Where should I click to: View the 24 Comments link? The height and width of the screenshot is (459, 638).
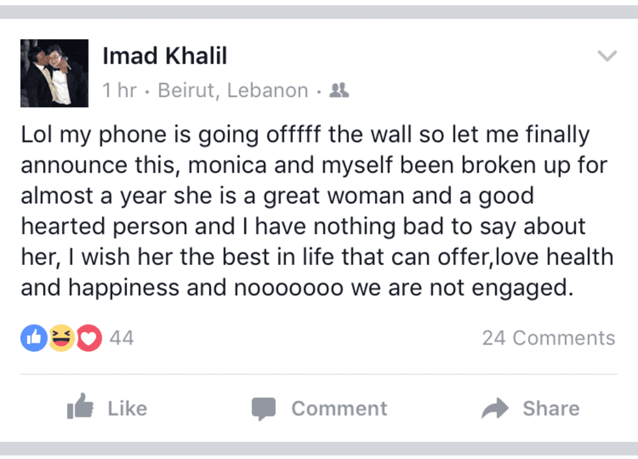pyautogui.click(x=548, y=338)
